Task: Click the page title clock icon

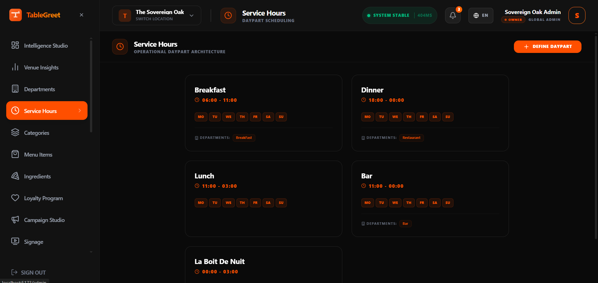Action: pos(120,47)
